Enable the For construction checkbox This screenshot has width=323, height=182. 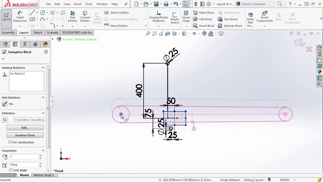pos(10,142)
